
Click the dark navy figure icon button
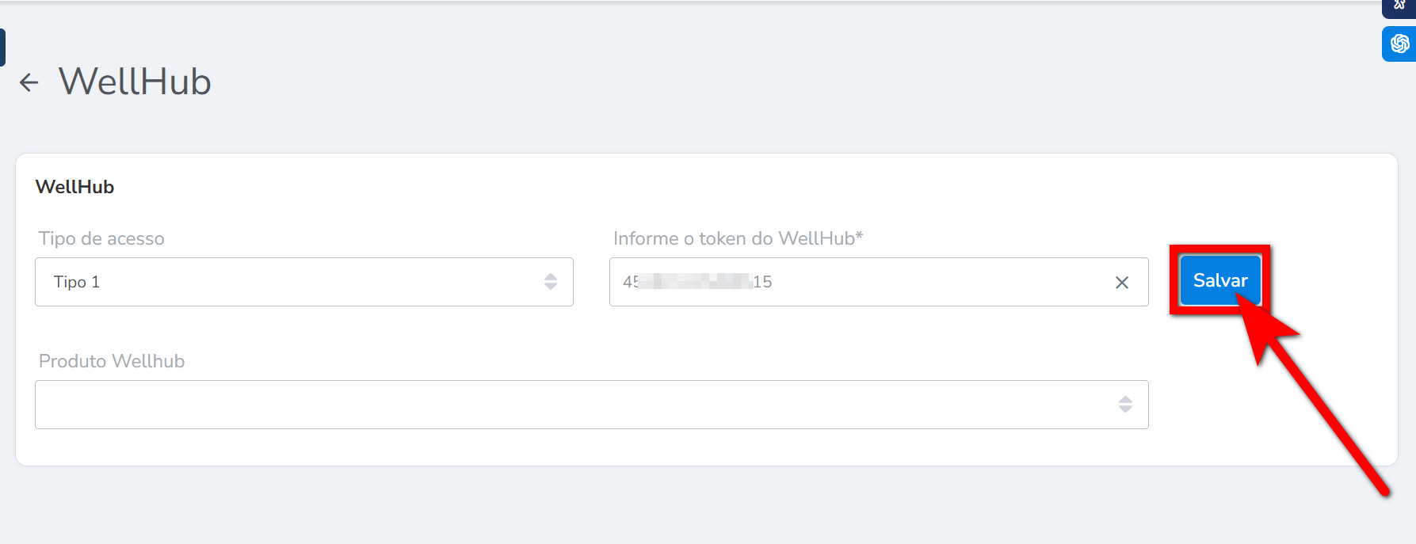pos(1399,6)
